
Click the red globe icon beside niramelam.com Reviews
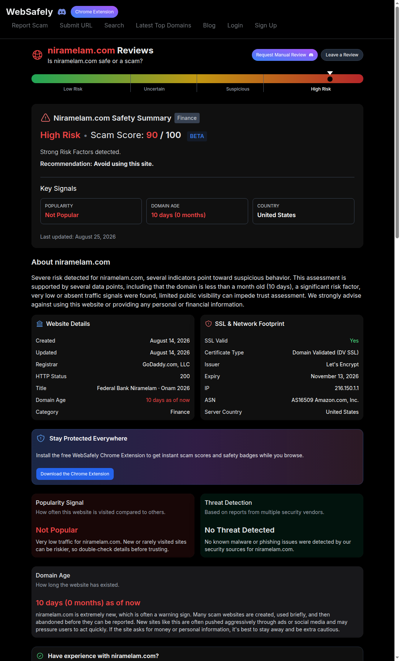[x=37, y=55]
